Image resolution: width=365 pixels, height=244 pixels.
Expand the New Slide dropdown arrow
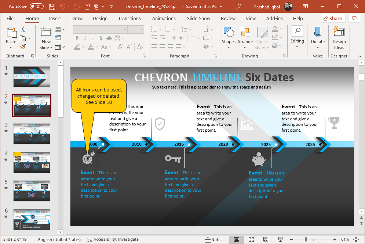pos(46,48)
